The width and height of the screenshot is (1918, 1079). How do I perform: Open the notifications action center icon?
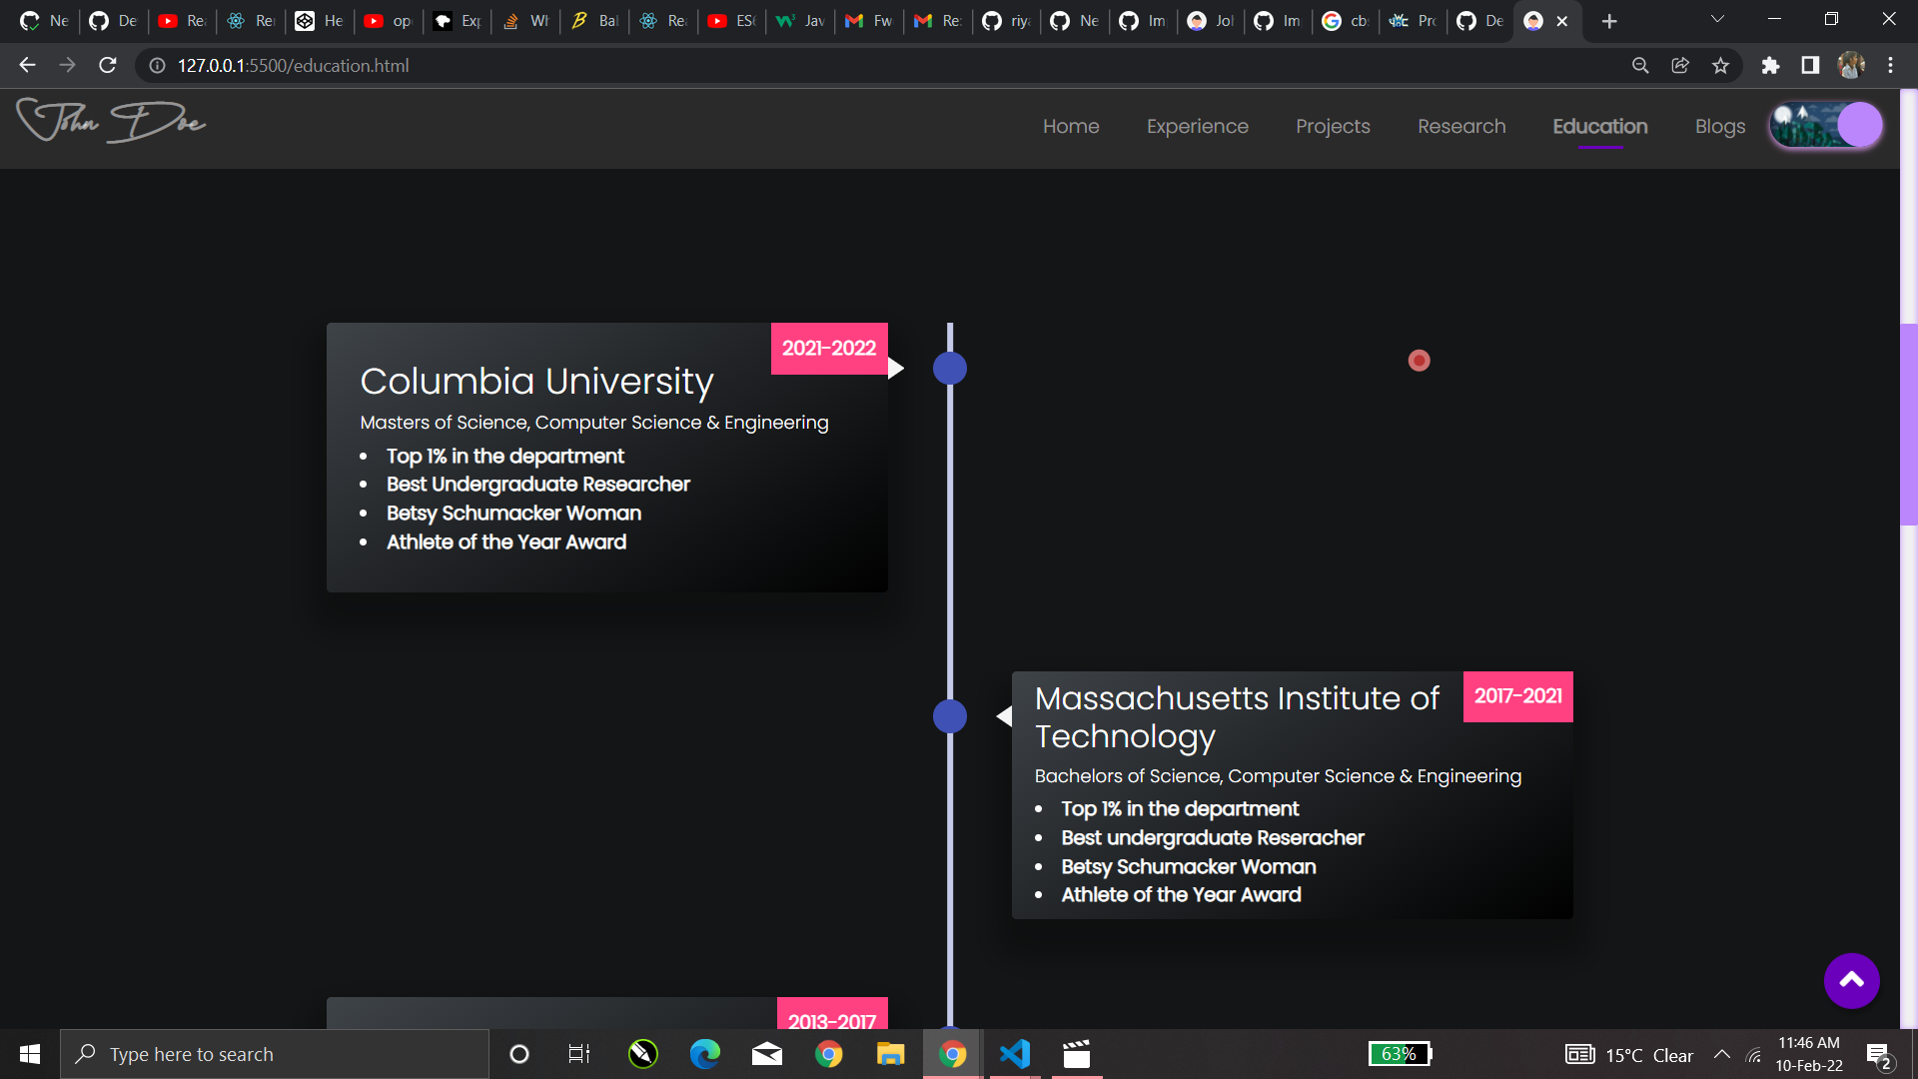1878,1055
